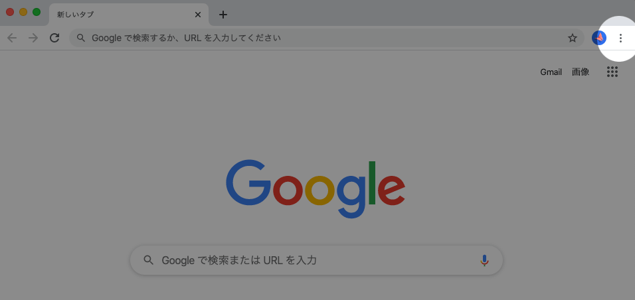Close the 新しいタブ tab
This screenshot has width=635, height=300.
tap(197, 15)
